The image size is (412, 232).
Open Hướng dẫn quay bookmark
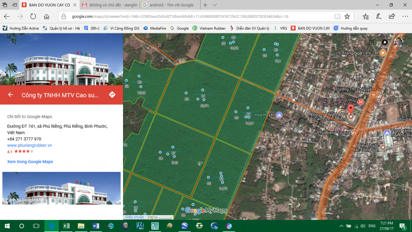[x=351, y=29]
